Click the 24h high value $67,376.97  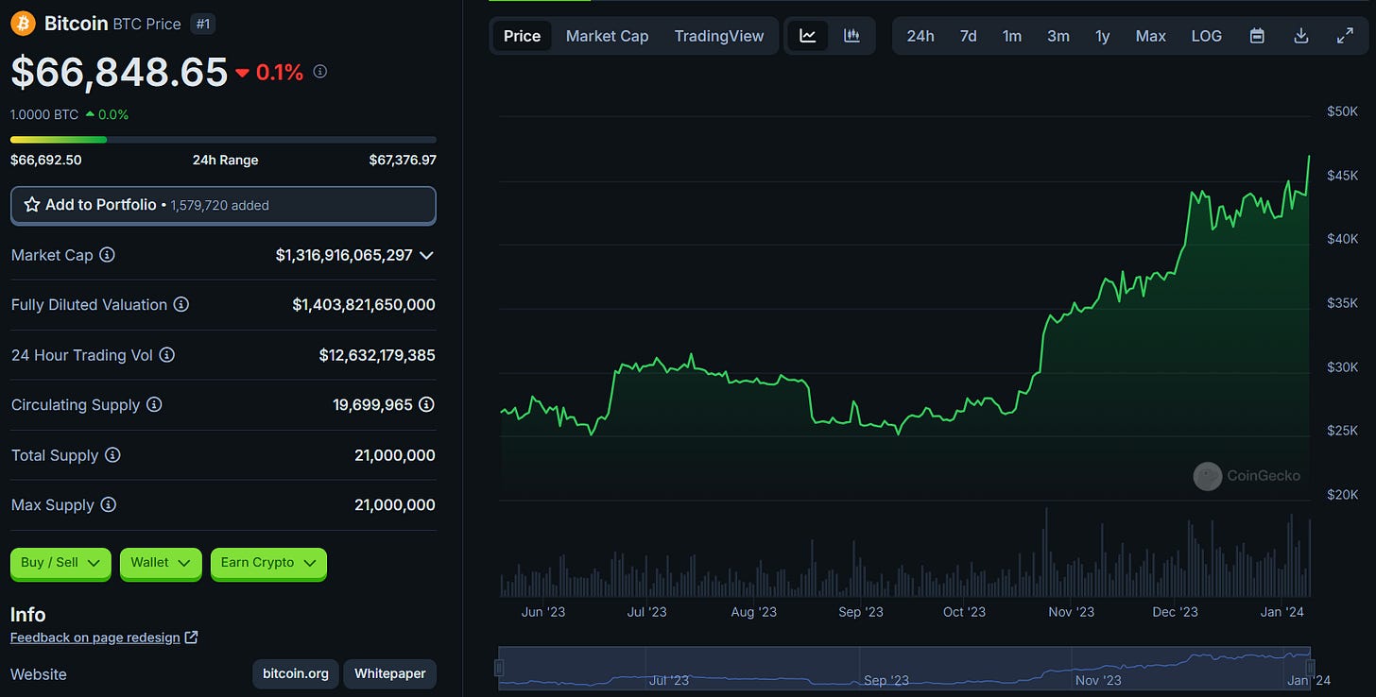[x=403, y=160]
